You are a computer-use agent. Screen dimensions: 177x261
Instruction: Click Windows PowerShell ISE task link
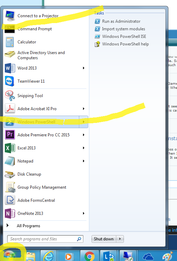point(124,36)
